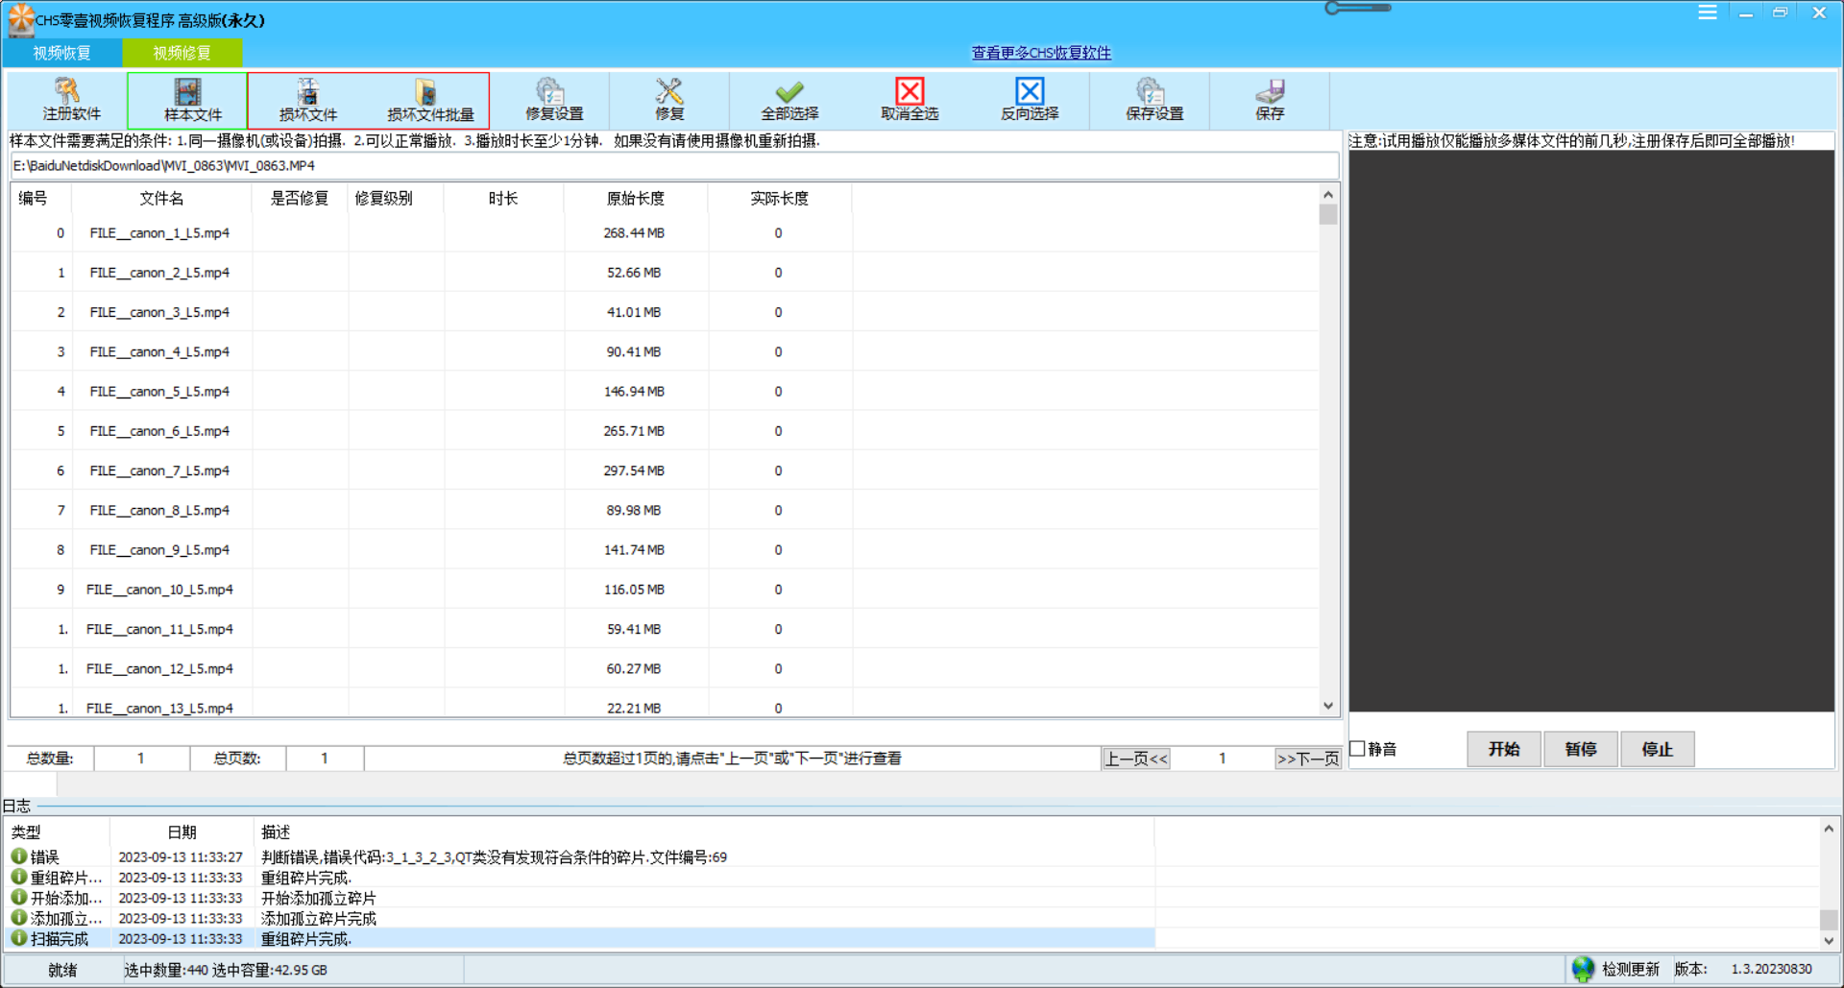The width and height of the screenshot is (1844, 988).
Task: Choose the 损坏文件 damaged file tool
Action: click(x=307, y=101)
